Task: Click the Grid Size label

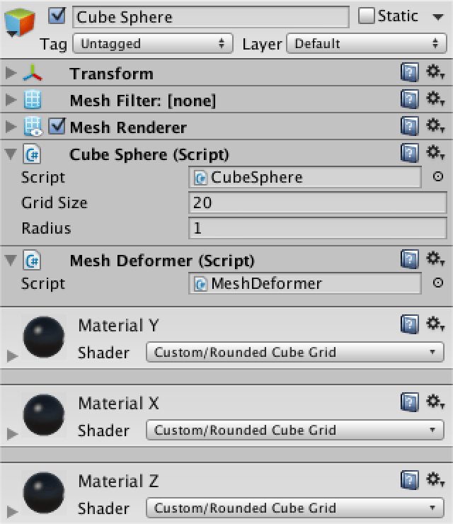Action: [54, 203]
